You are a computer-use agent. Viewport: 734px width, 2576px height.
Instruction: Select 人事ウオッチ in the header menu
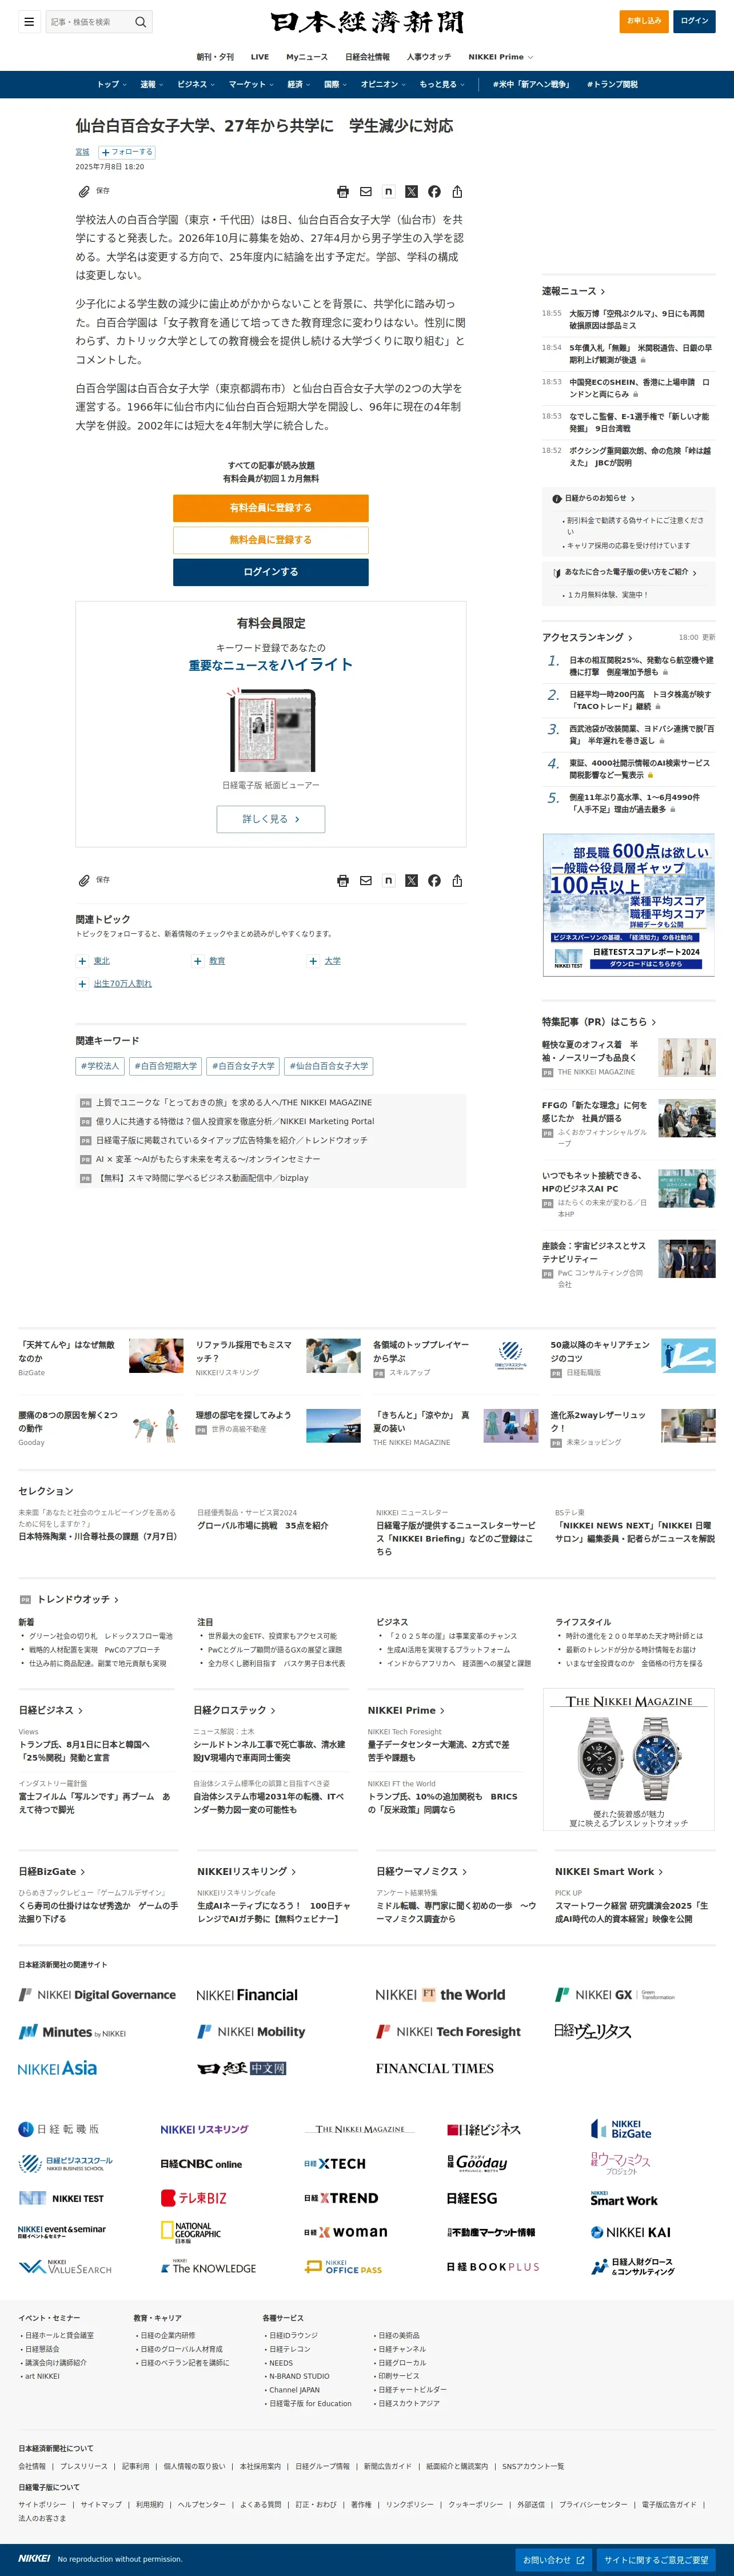429,57
